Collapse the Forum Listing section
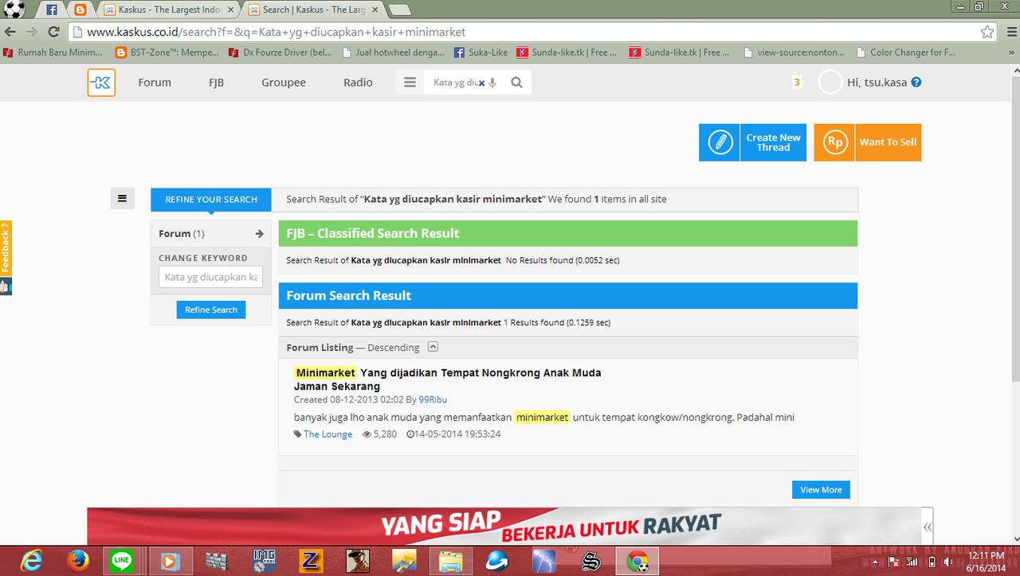This screenshot has width=1020, height=576. (433, 347)
